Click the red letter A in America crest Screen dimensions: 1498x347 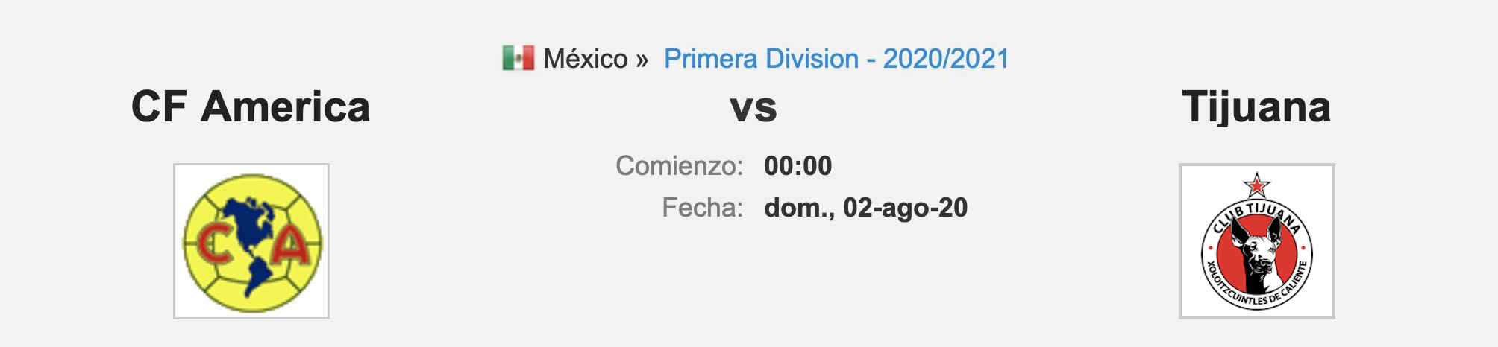(290, 244)
